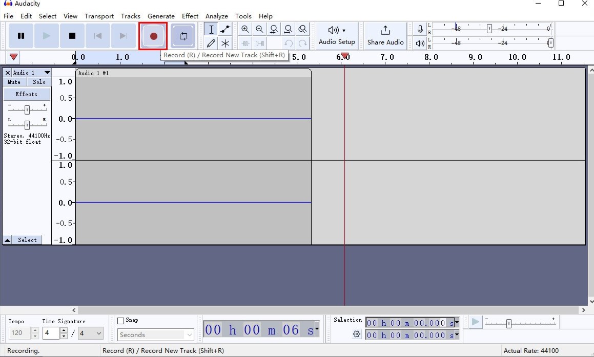The image size is (594, 357).
Task: Click the Share Audio button
Action: coord(385,36)
